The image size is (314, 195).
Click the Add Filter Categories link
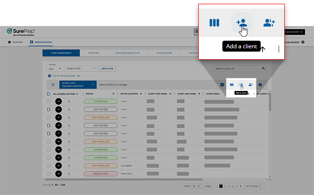pyautogui.click(x=64, y=76)
